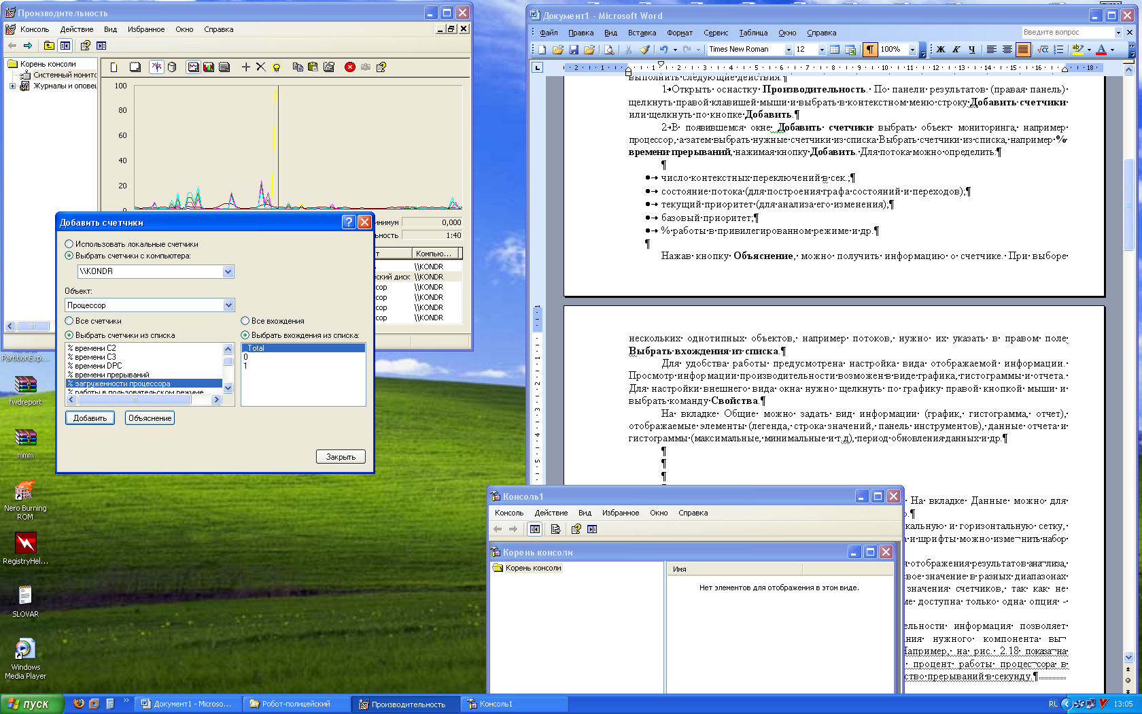Click the Add counter plus icon
The width and height of the screenshot is (1142, 714).
(246, 67)
